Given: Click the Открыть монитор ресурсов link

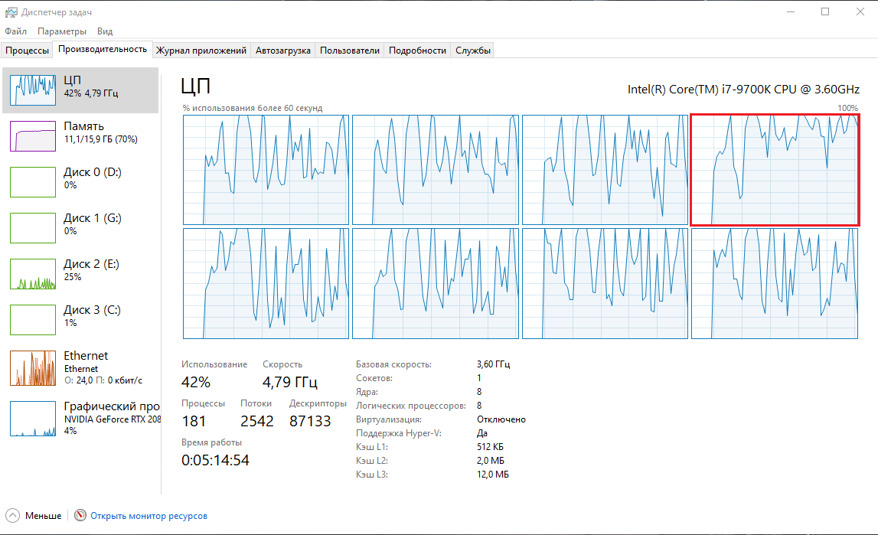Looking at the screenshot, I should pos(149,516).
